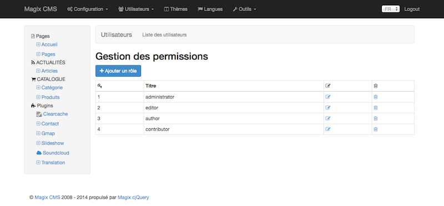Click the plus icon beside Produits

[x=38, y=97]
